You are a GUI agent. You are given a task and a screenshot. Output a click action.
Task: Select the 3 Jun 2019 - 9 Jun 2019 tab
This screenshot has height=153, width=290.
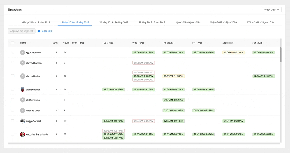pyautogui.click(x=187, y=23)
